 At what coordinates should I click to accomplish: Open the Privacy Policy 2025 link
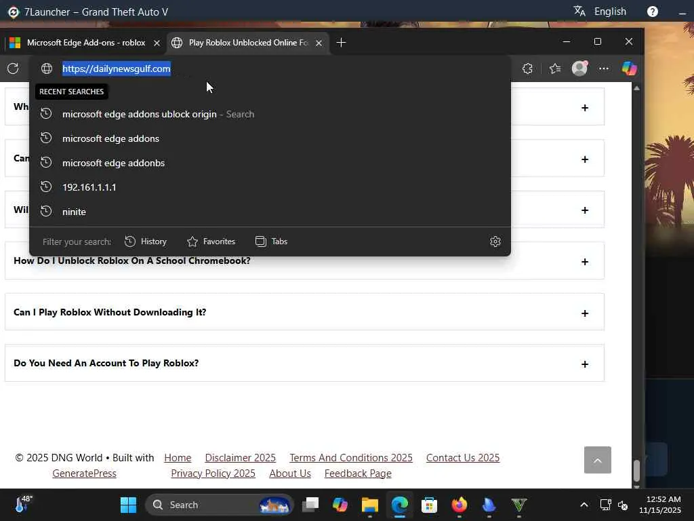213,473
